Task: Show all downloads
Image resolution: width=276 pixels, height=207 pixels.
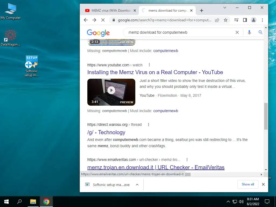Action: [248, 184]
